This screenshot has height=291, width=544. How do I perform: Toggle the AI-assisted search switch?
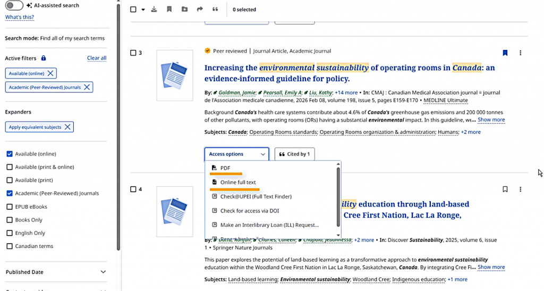click(14, 5)
